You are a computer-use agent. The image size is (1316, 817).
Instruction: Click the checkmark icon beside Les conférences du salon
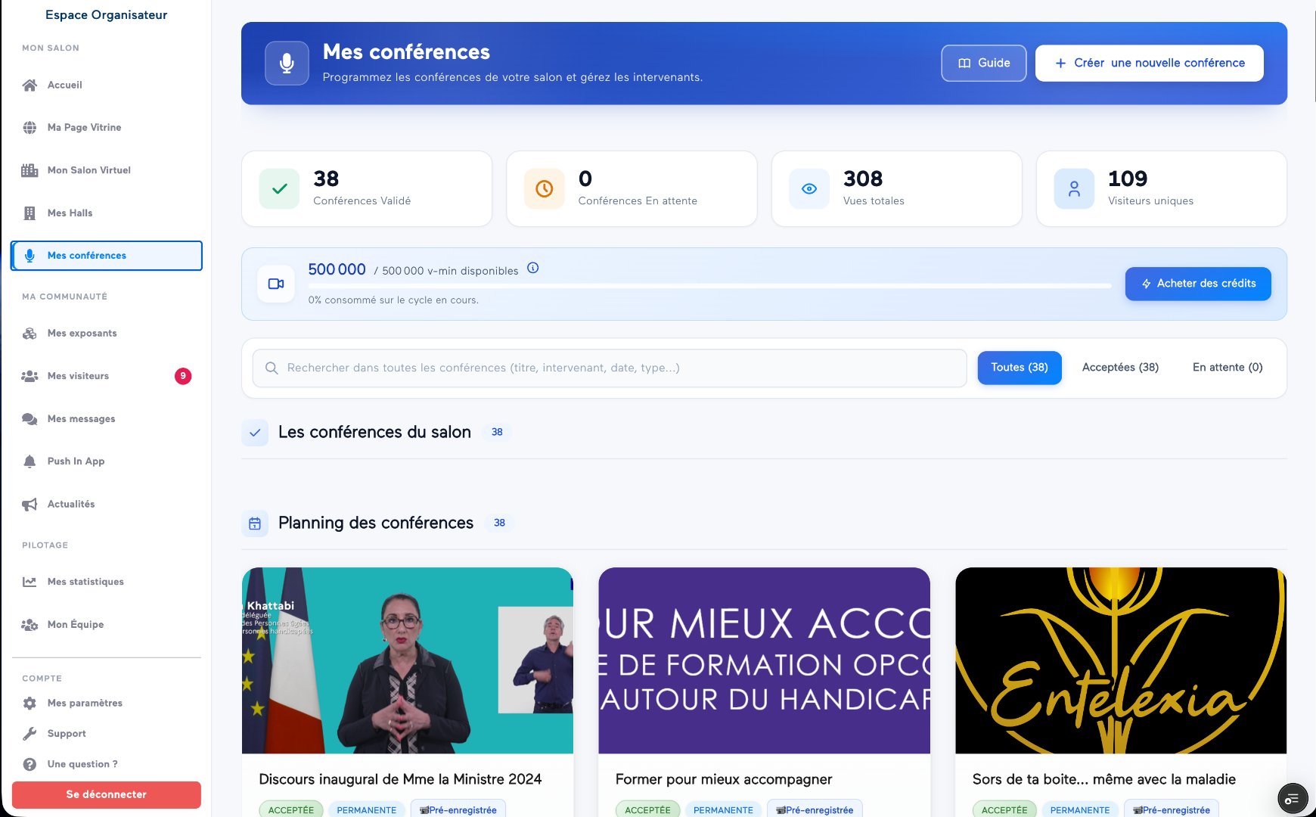tap(255, 433)
